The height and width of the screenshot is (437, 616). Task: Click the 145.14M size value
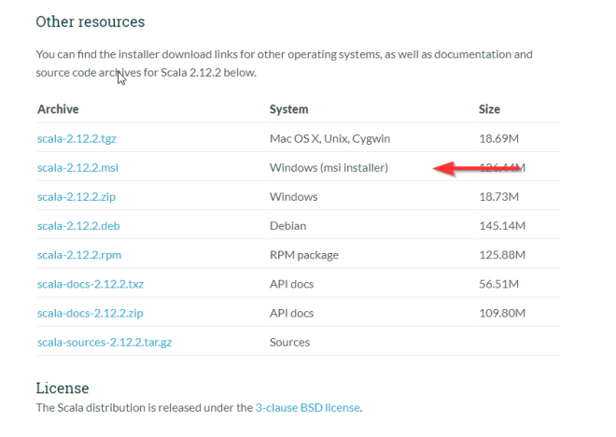pos(502,226)
